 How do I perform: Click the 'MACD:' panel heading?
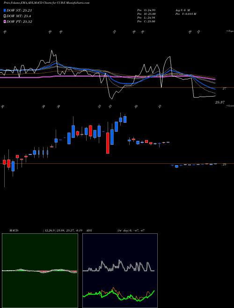tap(14, 231)
